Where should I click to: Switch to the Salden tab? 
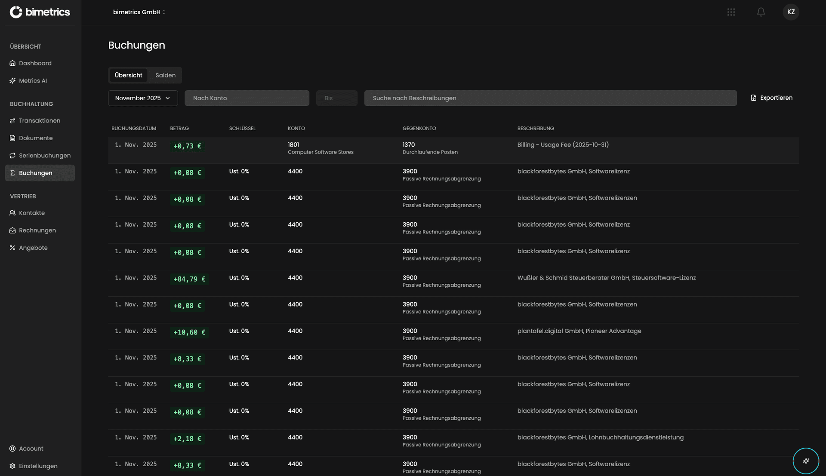click(165, 75)
